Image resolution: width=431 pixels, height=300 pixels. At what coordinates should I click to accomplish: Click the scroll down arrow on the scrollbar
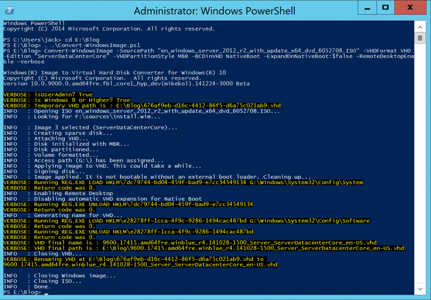[x=420, y=289]
